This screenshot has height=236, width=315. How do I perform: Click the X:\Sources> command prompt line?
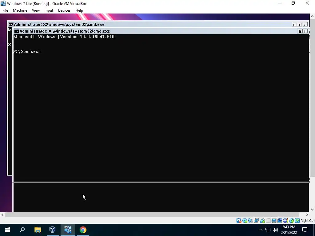[27, 51]
